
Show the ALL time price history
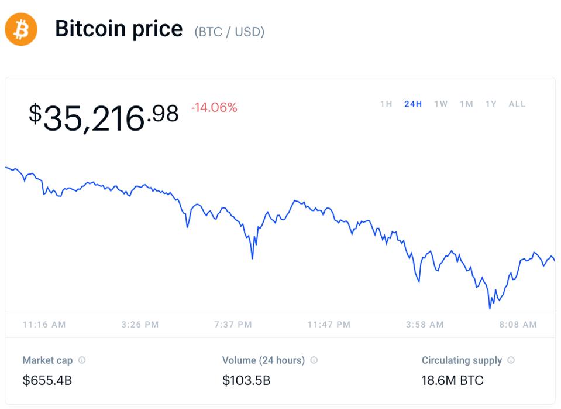coord(517,104)
